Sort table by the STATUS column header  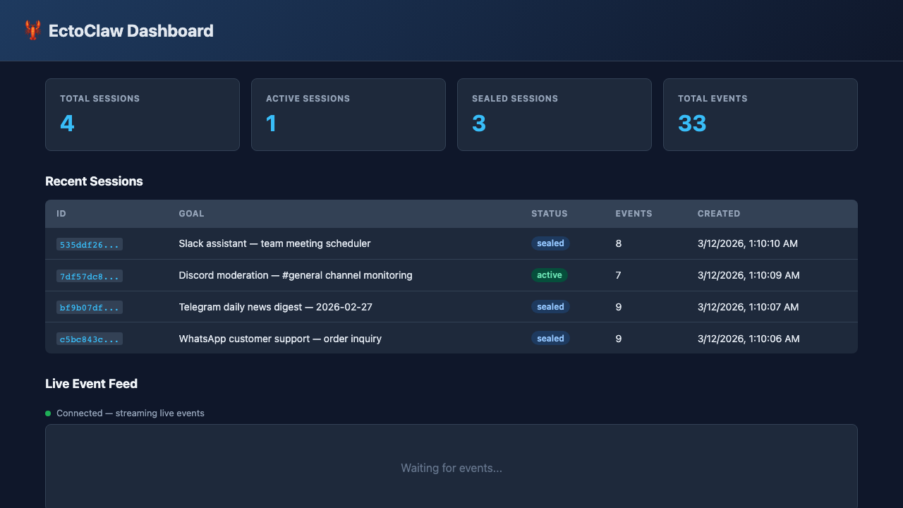(x=550, y=213)
